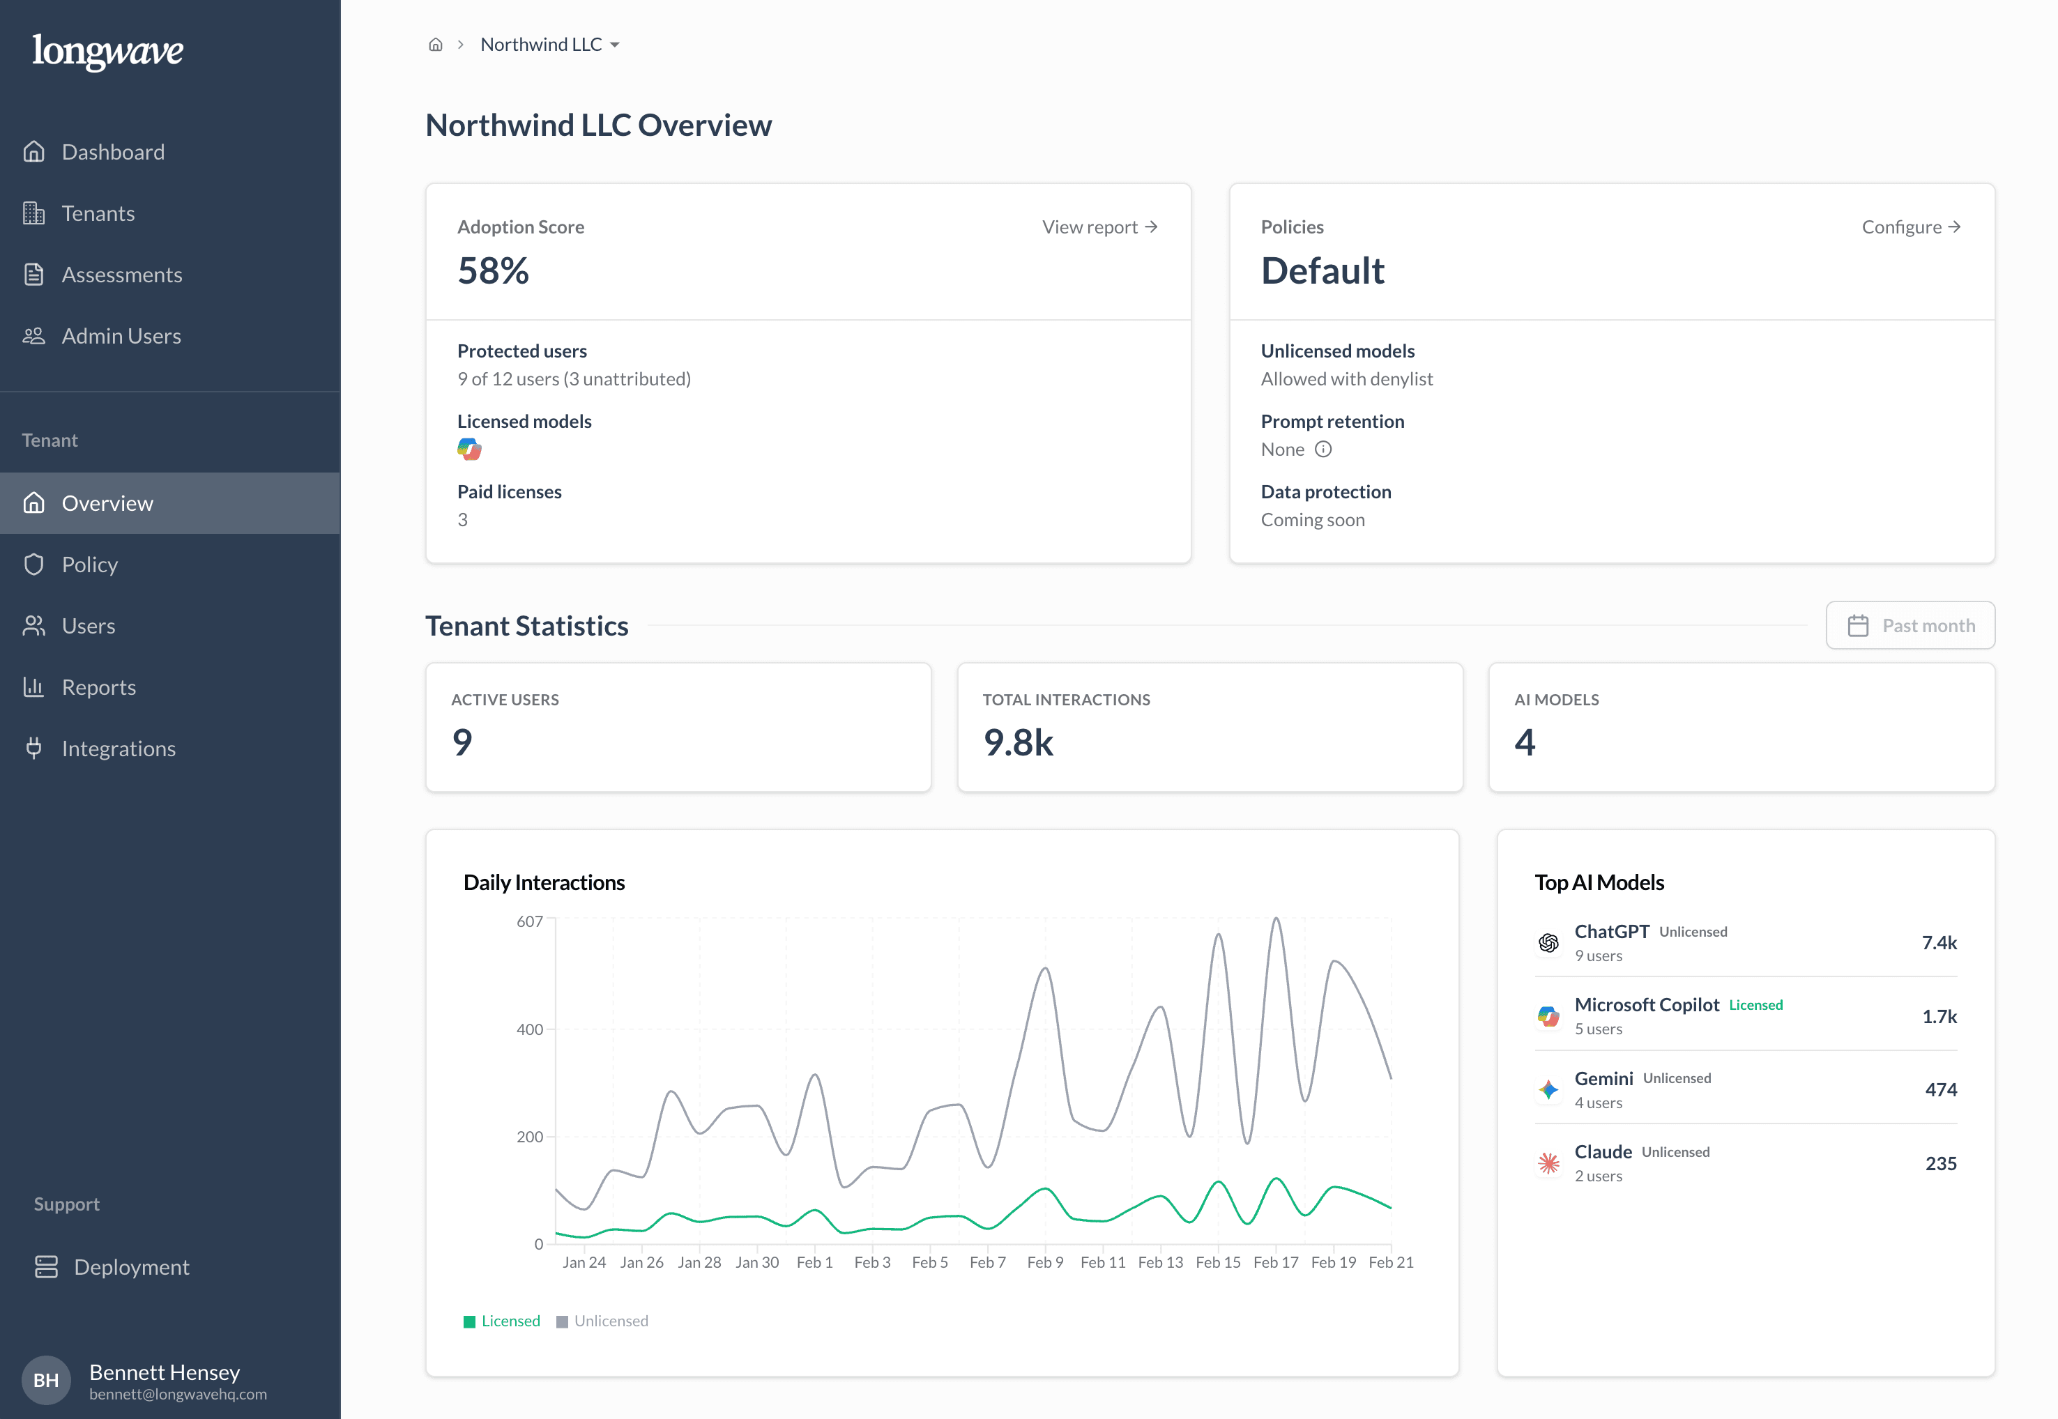Screen dimensions: 2058x1419
Task: Click Configure on the Policies card
Action: 1910,227
